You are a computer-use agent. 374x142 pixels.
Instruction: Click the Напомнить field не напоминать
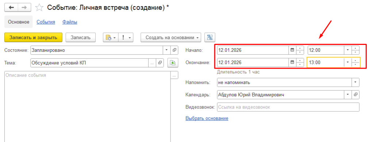tap(284, 82)
